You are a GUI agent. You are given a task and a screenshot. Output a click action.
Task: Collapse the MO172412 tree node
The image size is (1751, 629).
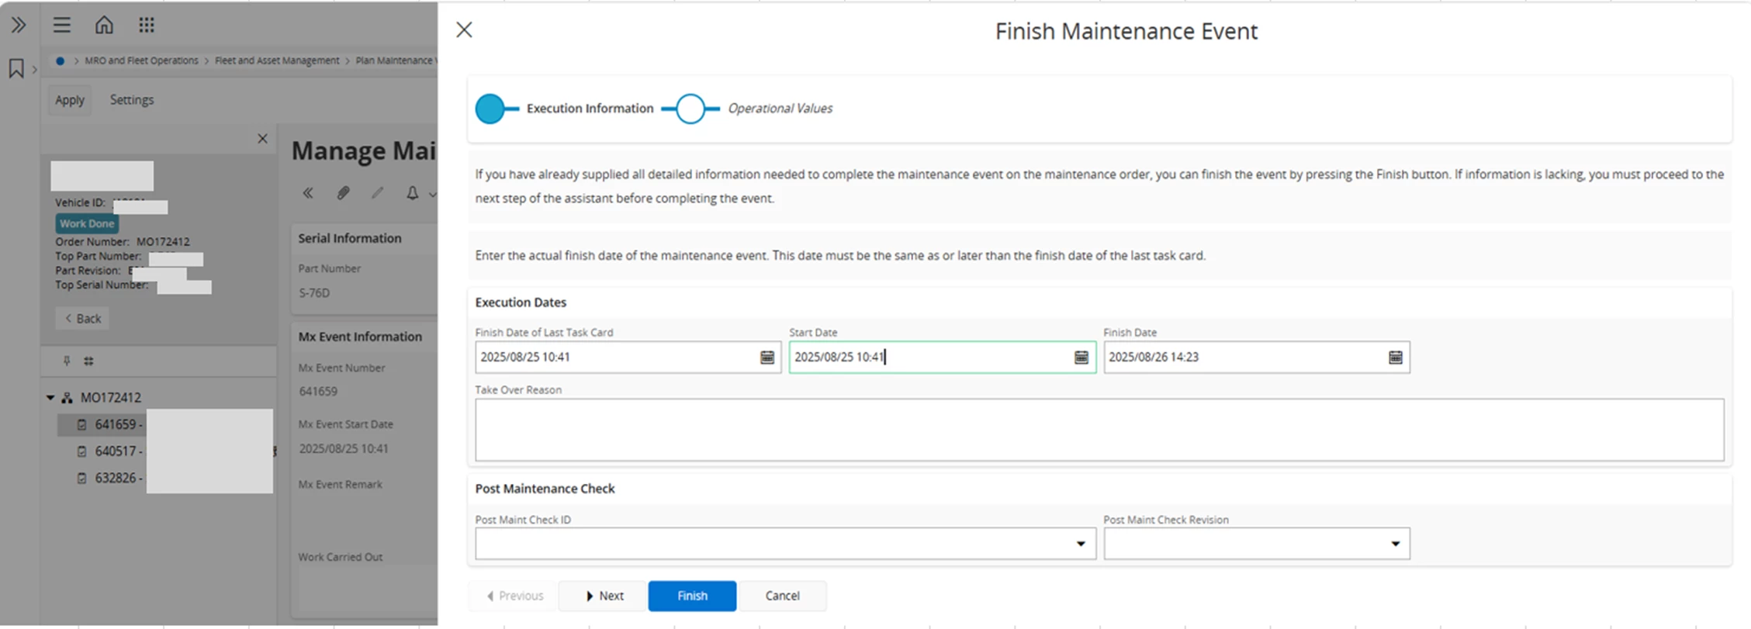[50, 398]
